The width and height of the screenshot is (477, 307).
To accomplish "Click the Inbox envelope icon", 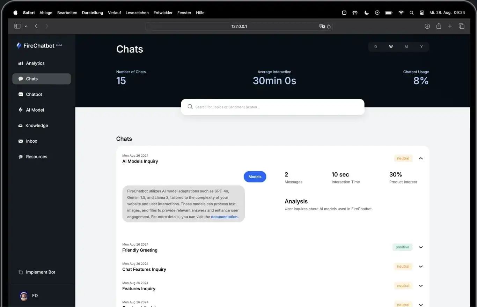I will click(21, 141).
